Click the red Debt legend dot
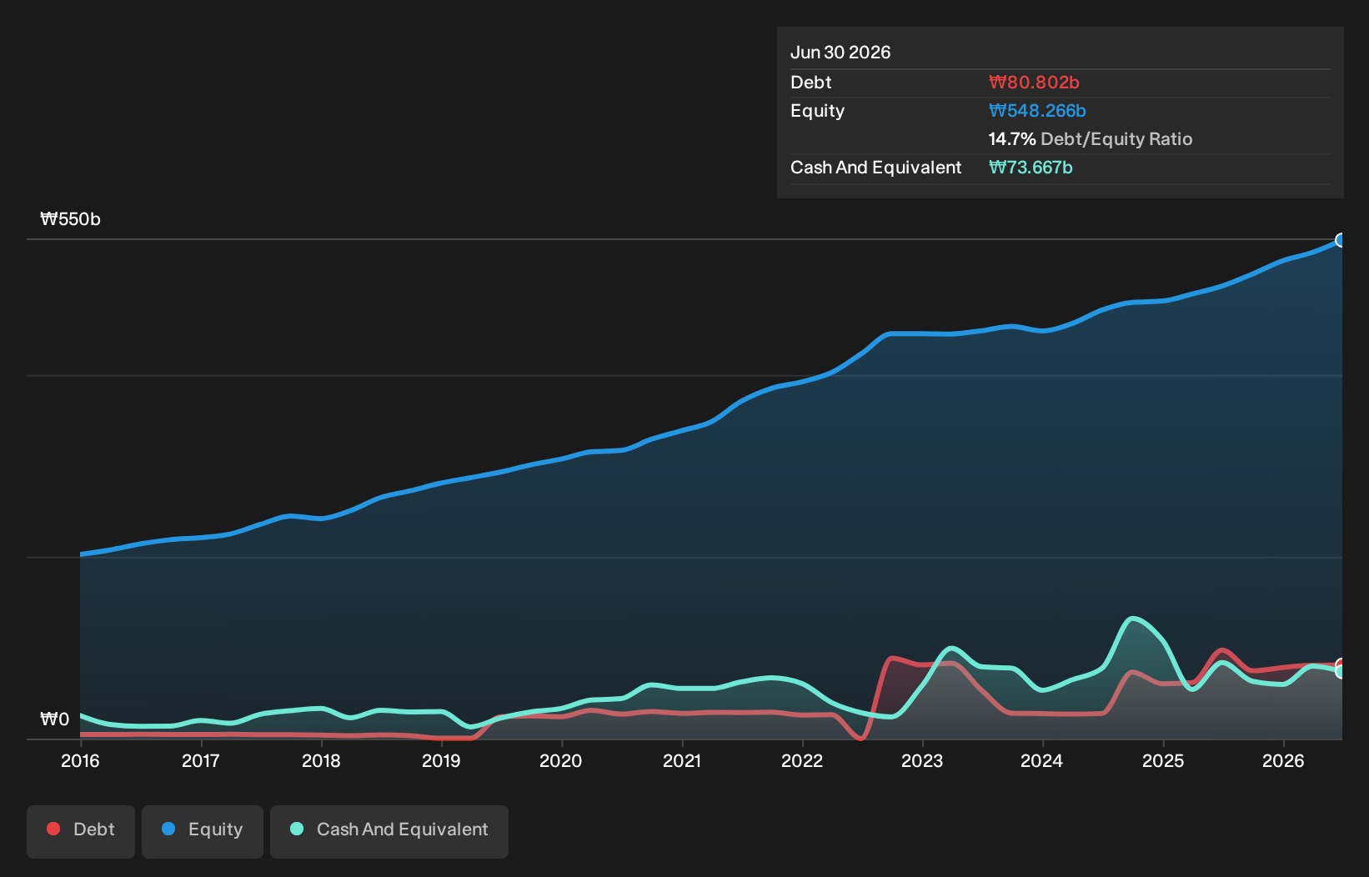Image resolution: width=1369 pixels, height=877 pixels. 53,829
